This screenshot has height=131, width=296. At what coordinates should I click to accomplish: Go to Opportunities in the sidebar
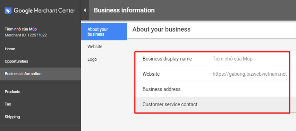click(x=16, y=61)
